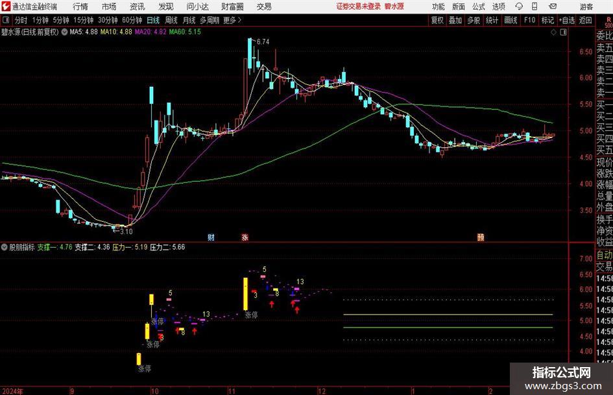
Task: Open the 选项 menu
Action: pos(498,6)
